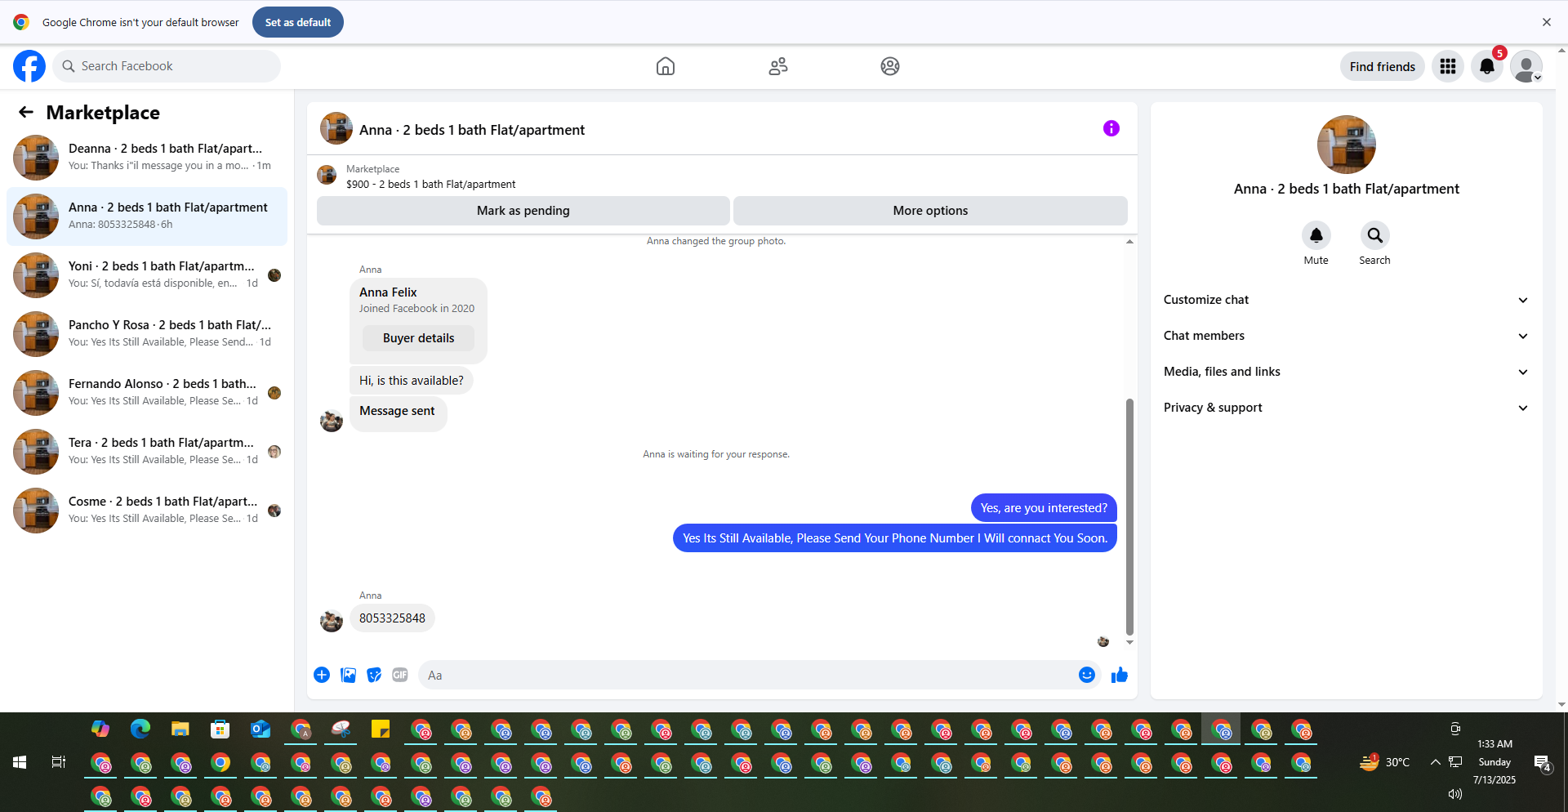
Task: Open conversation information purple icon
Action: [x=1111, y=128]
